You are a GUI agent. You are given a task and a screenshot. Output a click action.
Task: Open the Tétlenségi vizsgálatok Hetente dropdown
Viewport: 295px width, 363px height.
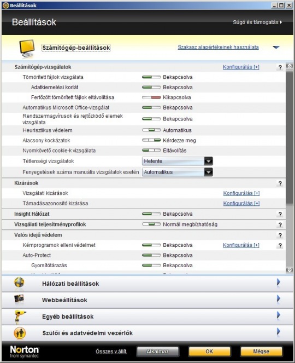click(x=177, y=161)
